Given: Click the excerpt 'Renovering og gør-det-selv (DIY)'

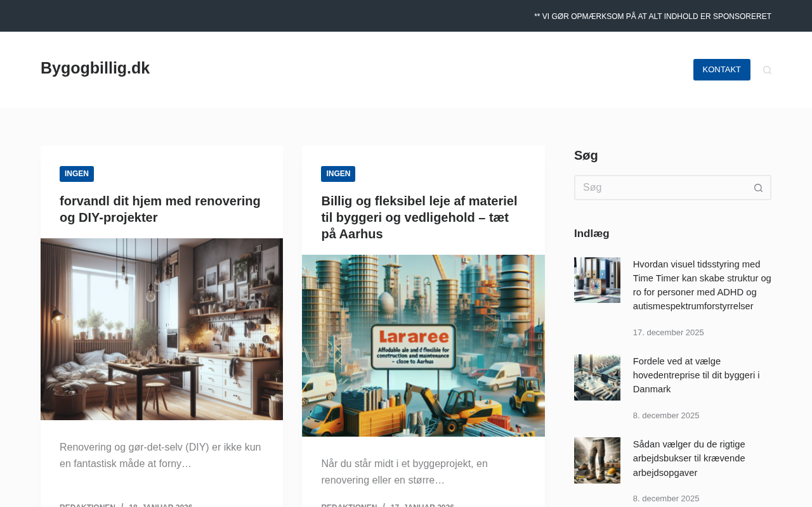Looking at the screenshot, I should pyautogui.click(x=160, y=456).
